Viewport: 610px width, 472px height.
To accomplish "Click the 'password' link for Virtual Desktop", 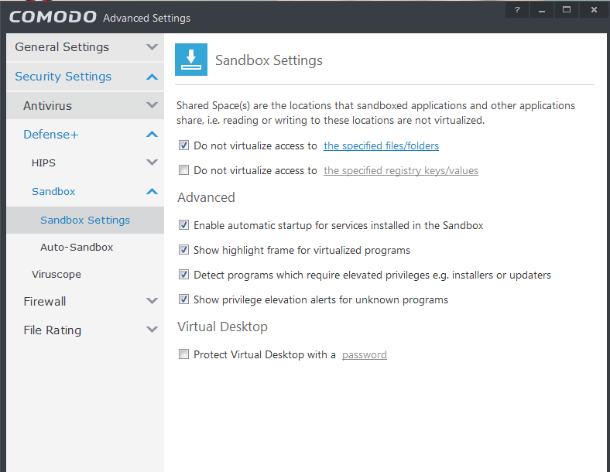I will tap(364, 354).
